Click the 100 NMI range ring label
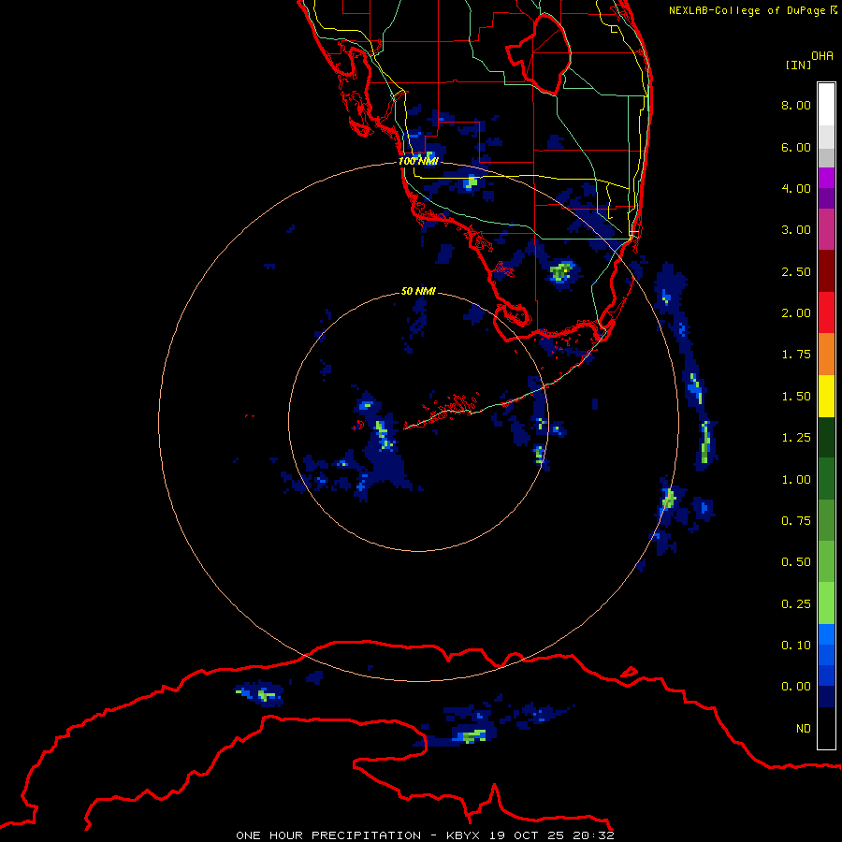842x842 pixels. [x=418, y=161]
